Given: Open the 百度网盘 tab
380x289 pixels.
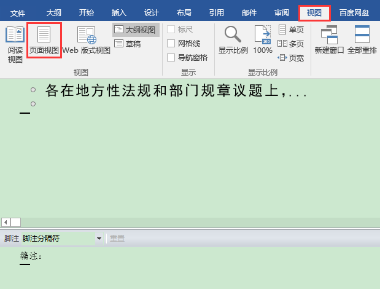Looking at the screenshot, I should 354,13.
